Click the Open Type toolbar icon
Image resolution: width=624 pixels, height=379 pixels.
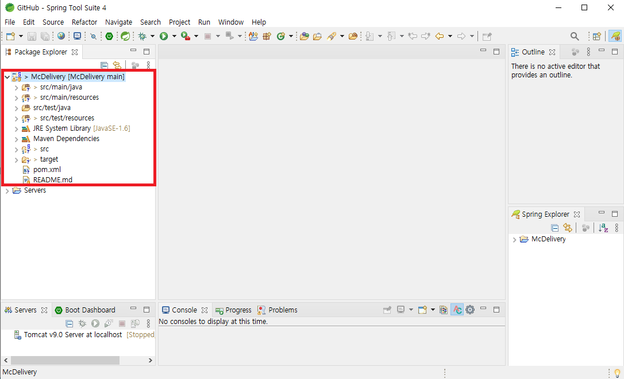coord(305,36)
